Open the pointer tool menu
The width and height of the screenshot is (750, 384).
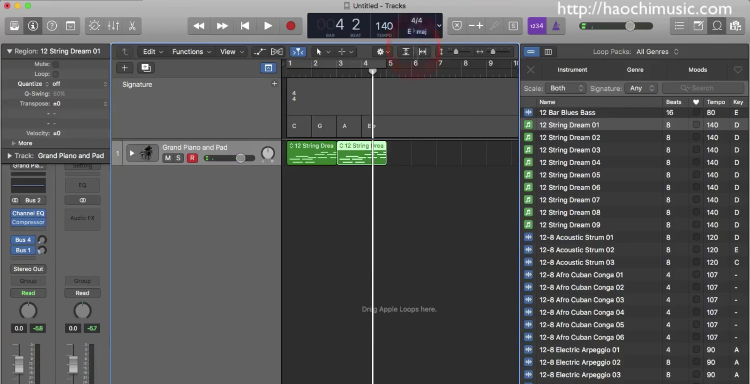(x=323, y=52)
